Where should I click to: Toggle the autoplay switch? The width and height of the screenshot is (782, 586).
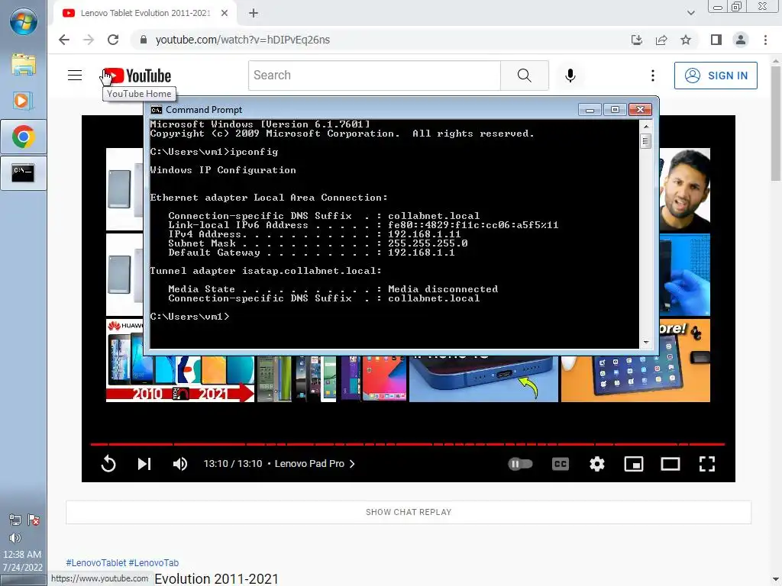(x=520, y=464)
